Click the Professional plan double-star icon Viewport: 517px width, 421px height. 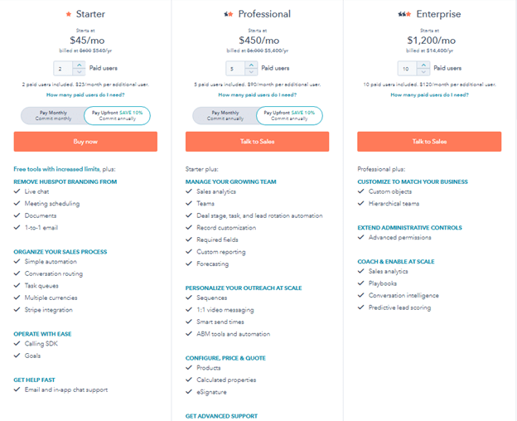pyautogui.click(x=229, y=14)
